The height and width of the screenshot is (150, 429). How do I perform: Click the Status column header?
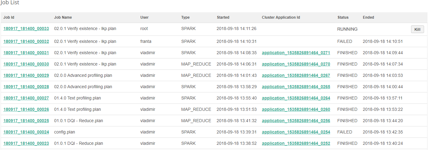[343, 17]
